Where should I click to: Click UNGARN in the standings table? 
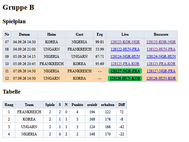(x=29, y=127)
